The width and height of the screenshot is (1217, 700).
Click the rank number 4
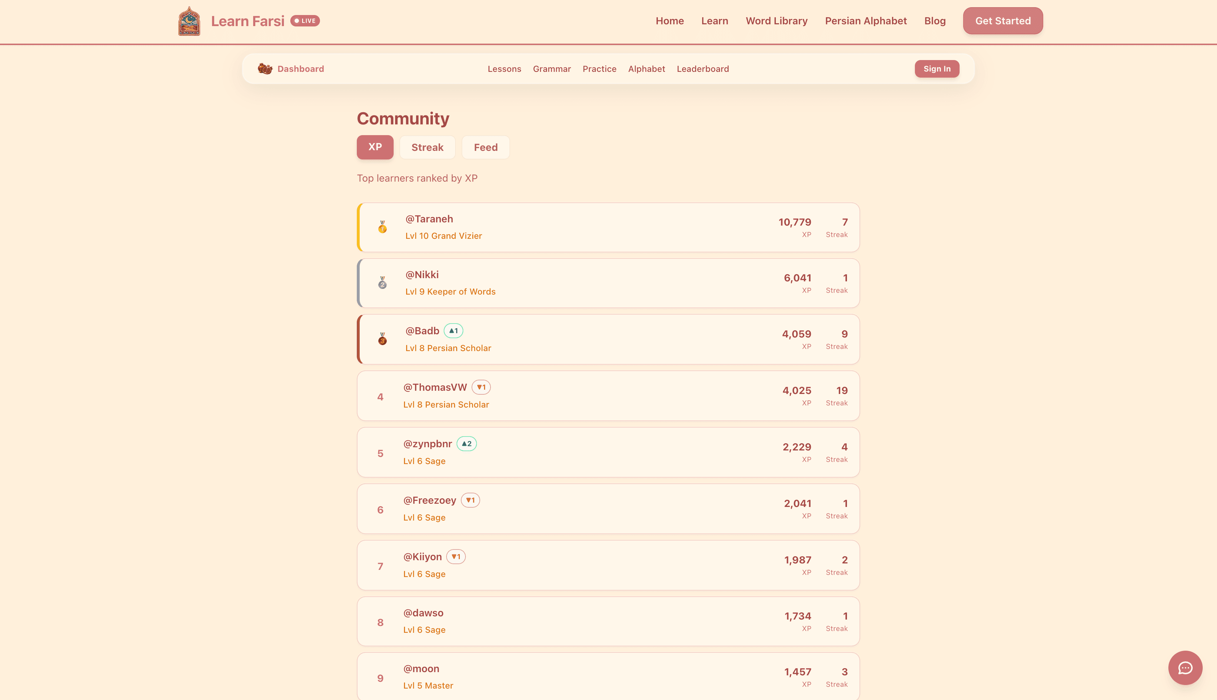(x=380, y=396)
